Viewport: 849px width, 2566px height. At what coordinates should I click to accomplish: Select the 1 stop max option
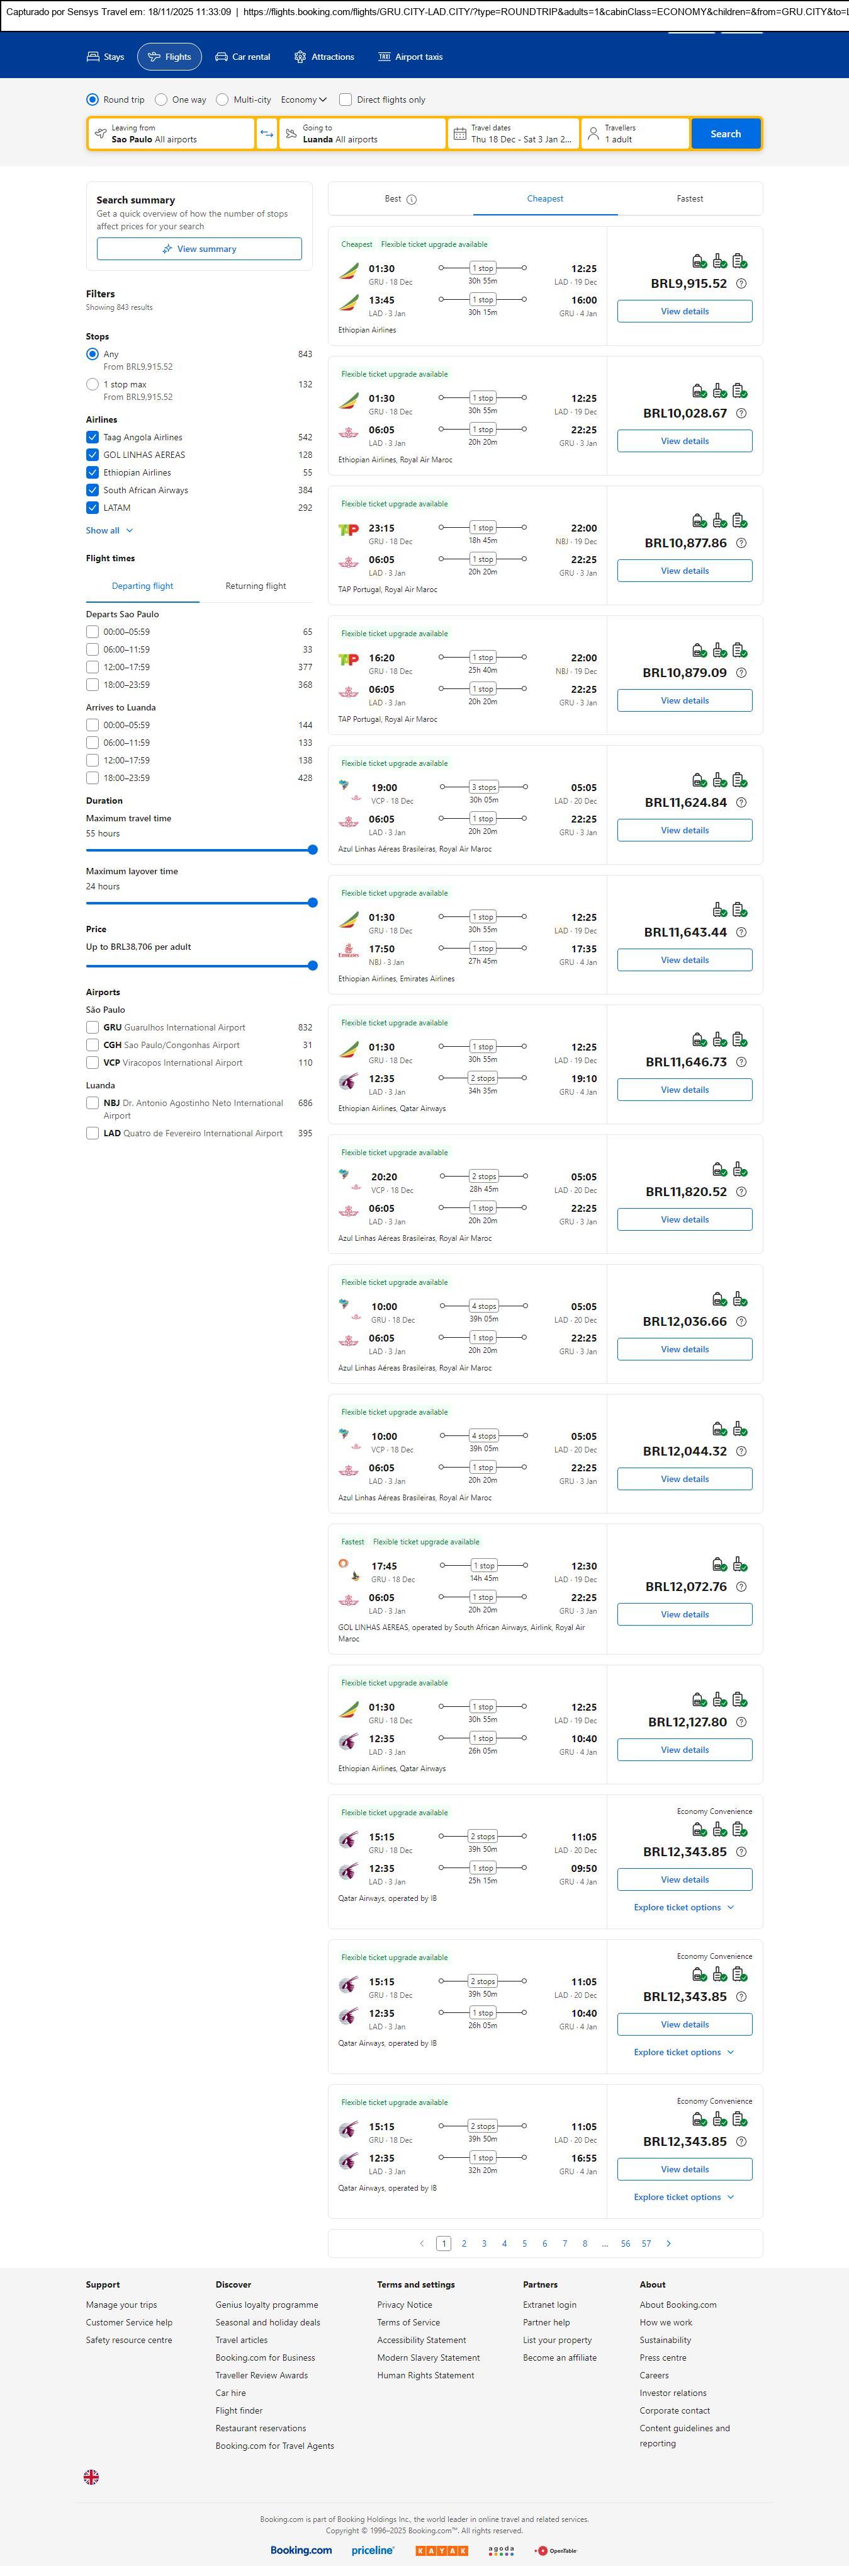click(x=93, y=384)
